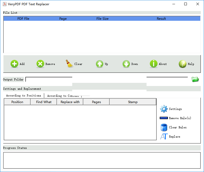Click the Replace AT icon
The height and width of the screenshot is (172, 204).
164,136
